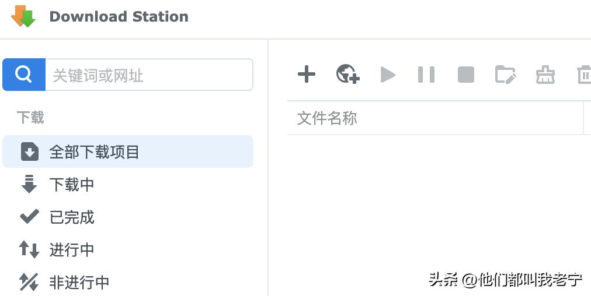This screenshot has height=296, width=591.
Task: Click the 下载中 down-arrow icon
Action: (x=29, y=185)
